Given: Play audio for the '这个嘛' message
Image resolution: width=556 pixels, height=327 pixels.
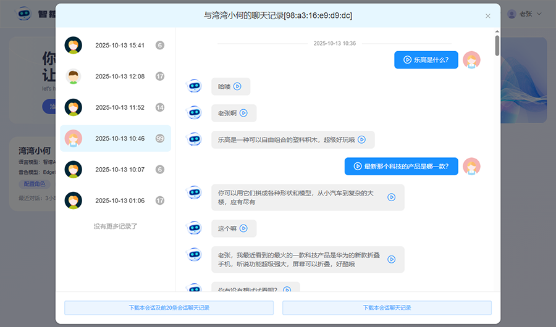Looking at the screenshot, I should (243, 228).
